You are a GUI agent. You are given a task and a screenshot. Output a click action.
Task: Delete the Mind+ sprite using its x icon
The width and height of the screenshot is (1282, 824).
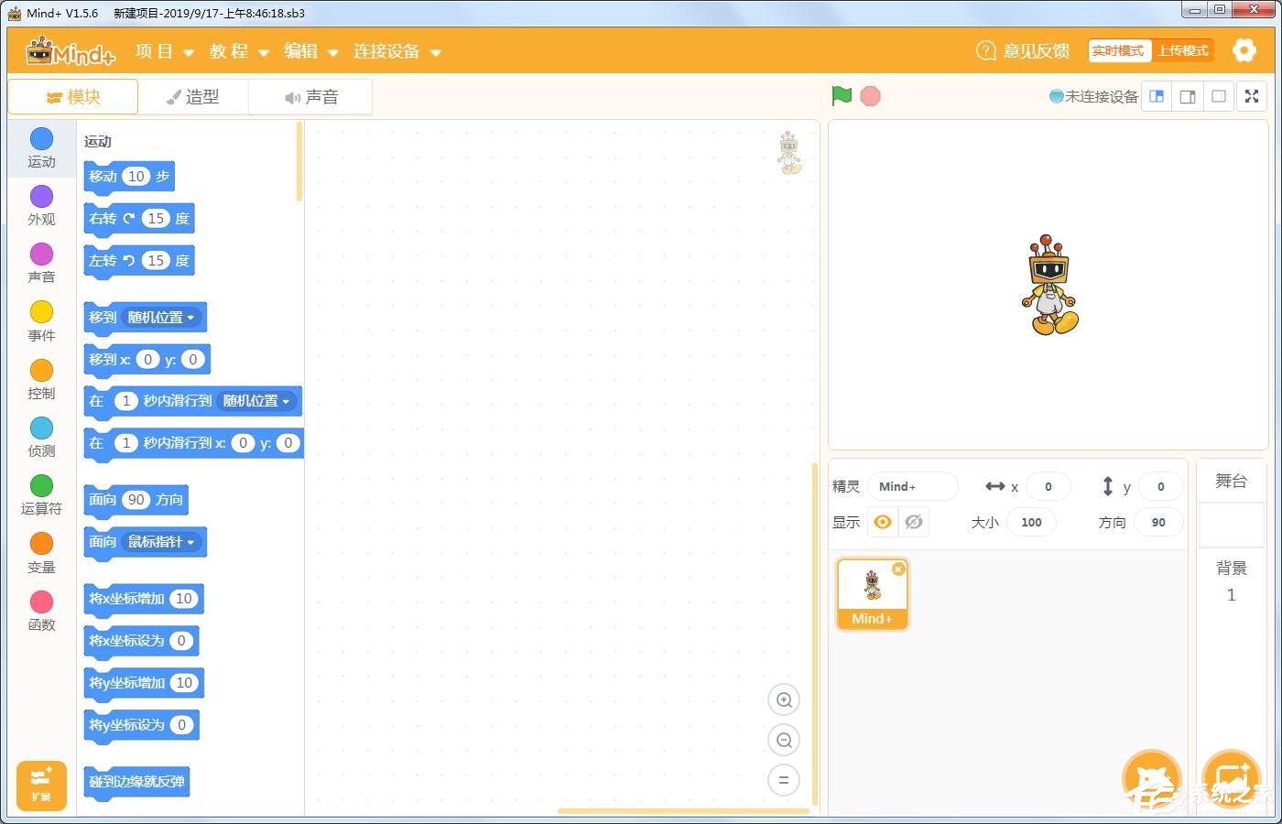[898, 569]
